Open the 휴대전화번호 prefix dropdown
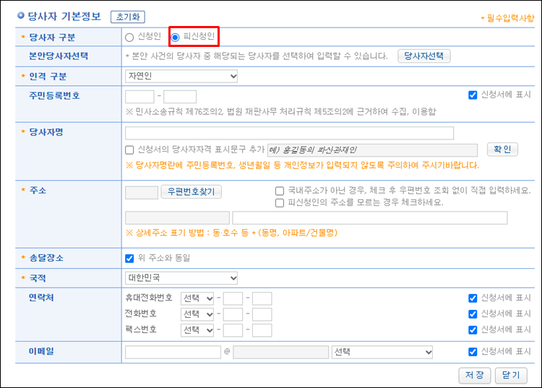Screen dimensions: 542x388 pyautogui.click(x=197, y=298)
